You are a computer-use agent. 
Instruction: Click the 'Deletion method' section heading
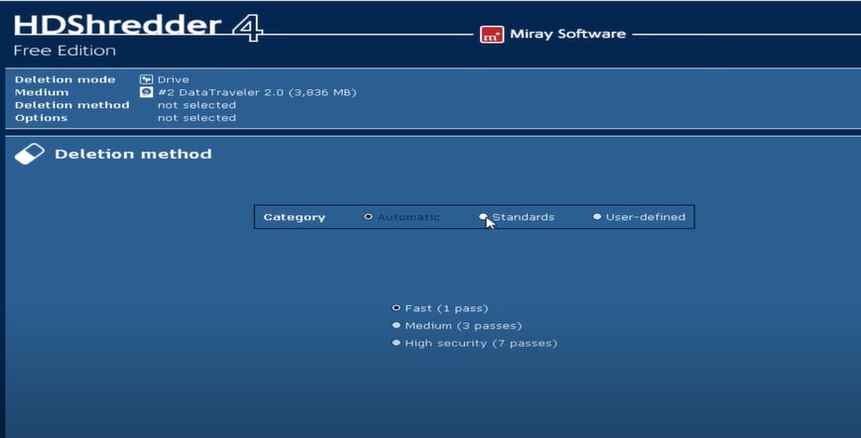point(133,154)
